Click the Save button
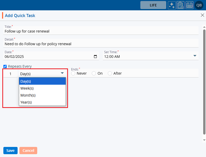This screenshot has height=157, width=206. click(x=10, y=151)
